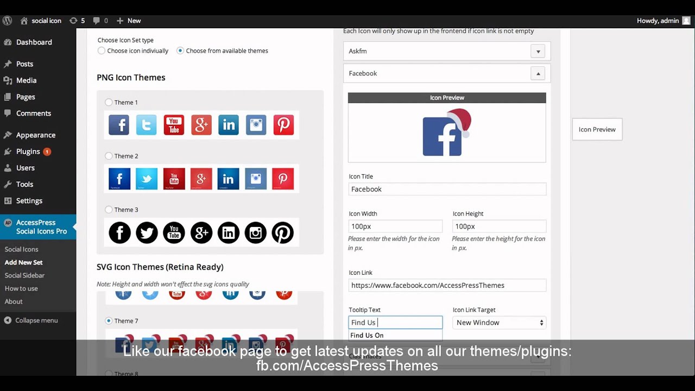Click Theme 1 LinkedIn icon
Viewport: 695px width, 391px height.
pyautogui.click(x=229, y=125)
